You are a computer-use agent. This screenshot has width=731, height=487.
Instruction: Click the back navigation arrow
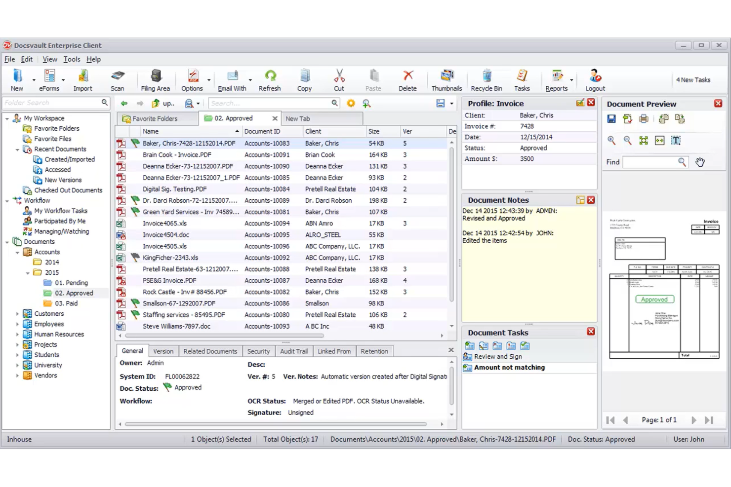point(124,103)
